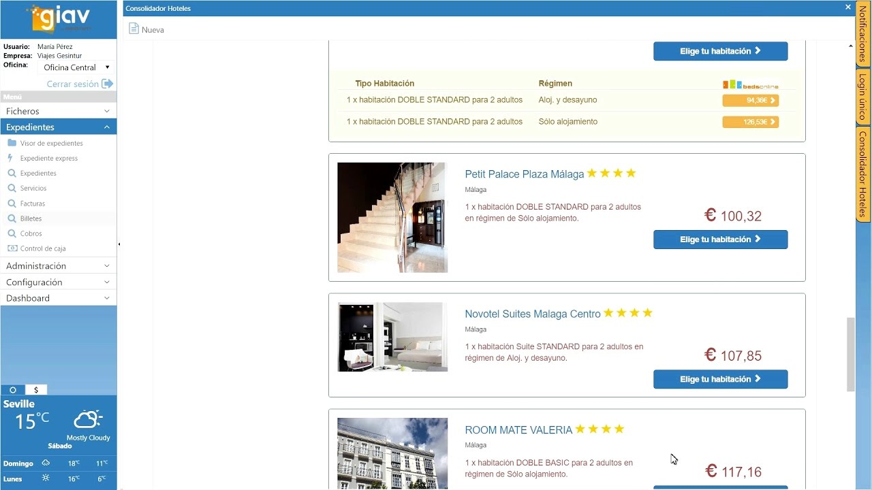Click the Cerrar sesión exit icon
This screenshot has height=490, width=872.
[x=107, y=84]
